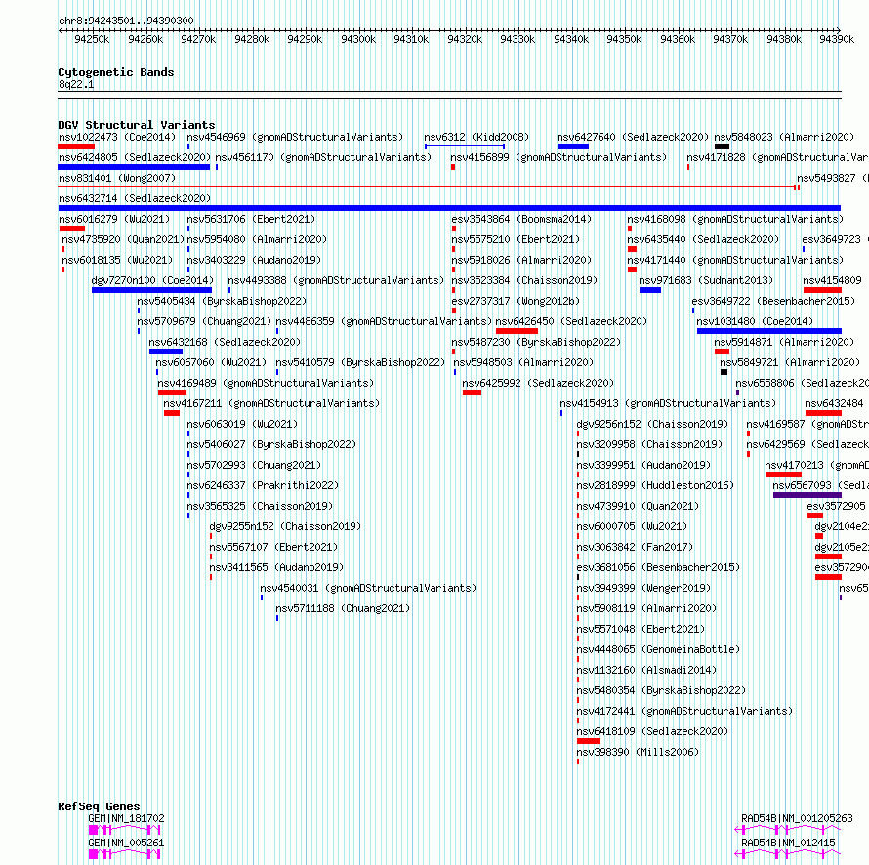Image resolution: width=869 pixels, height=865 pixels.
Task: Open nsv4735920 (Quan2021) variant label
Action: (123, 239)
